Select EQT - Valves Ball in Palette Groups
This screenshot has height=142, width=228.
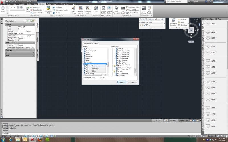point(123,58)
